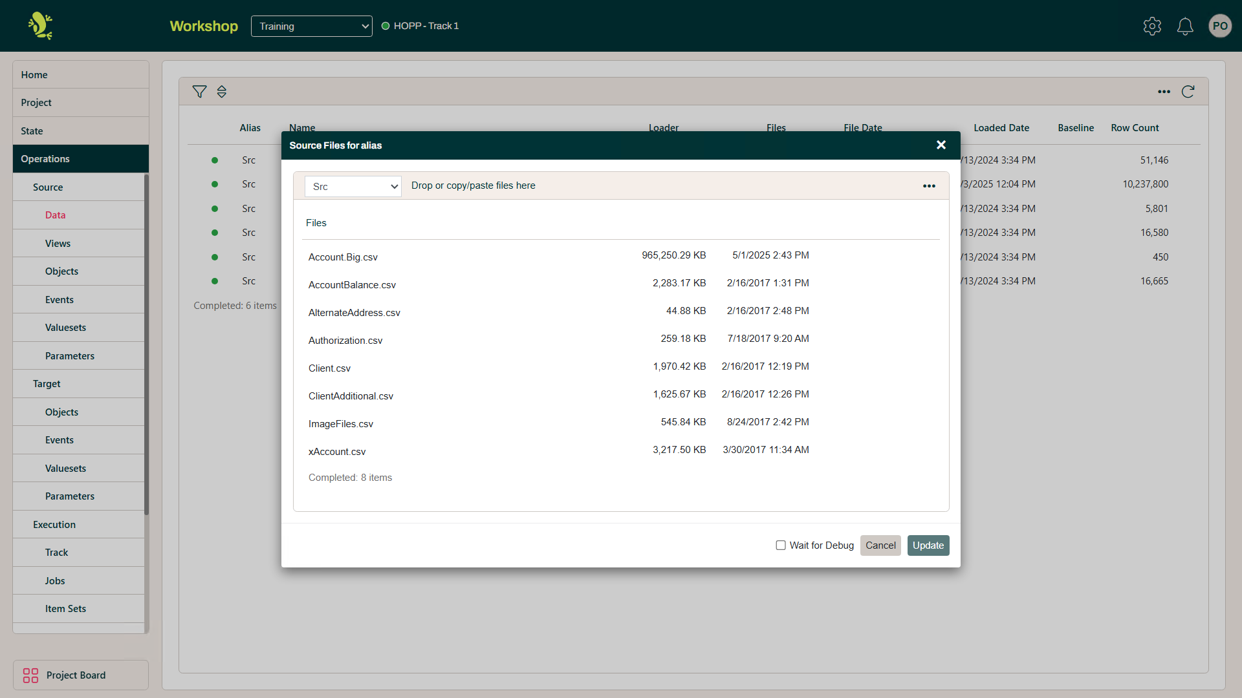Open the Src alias dropdown
The height and width of the screenshot is (698, 1242).
[x=353, y=187]
